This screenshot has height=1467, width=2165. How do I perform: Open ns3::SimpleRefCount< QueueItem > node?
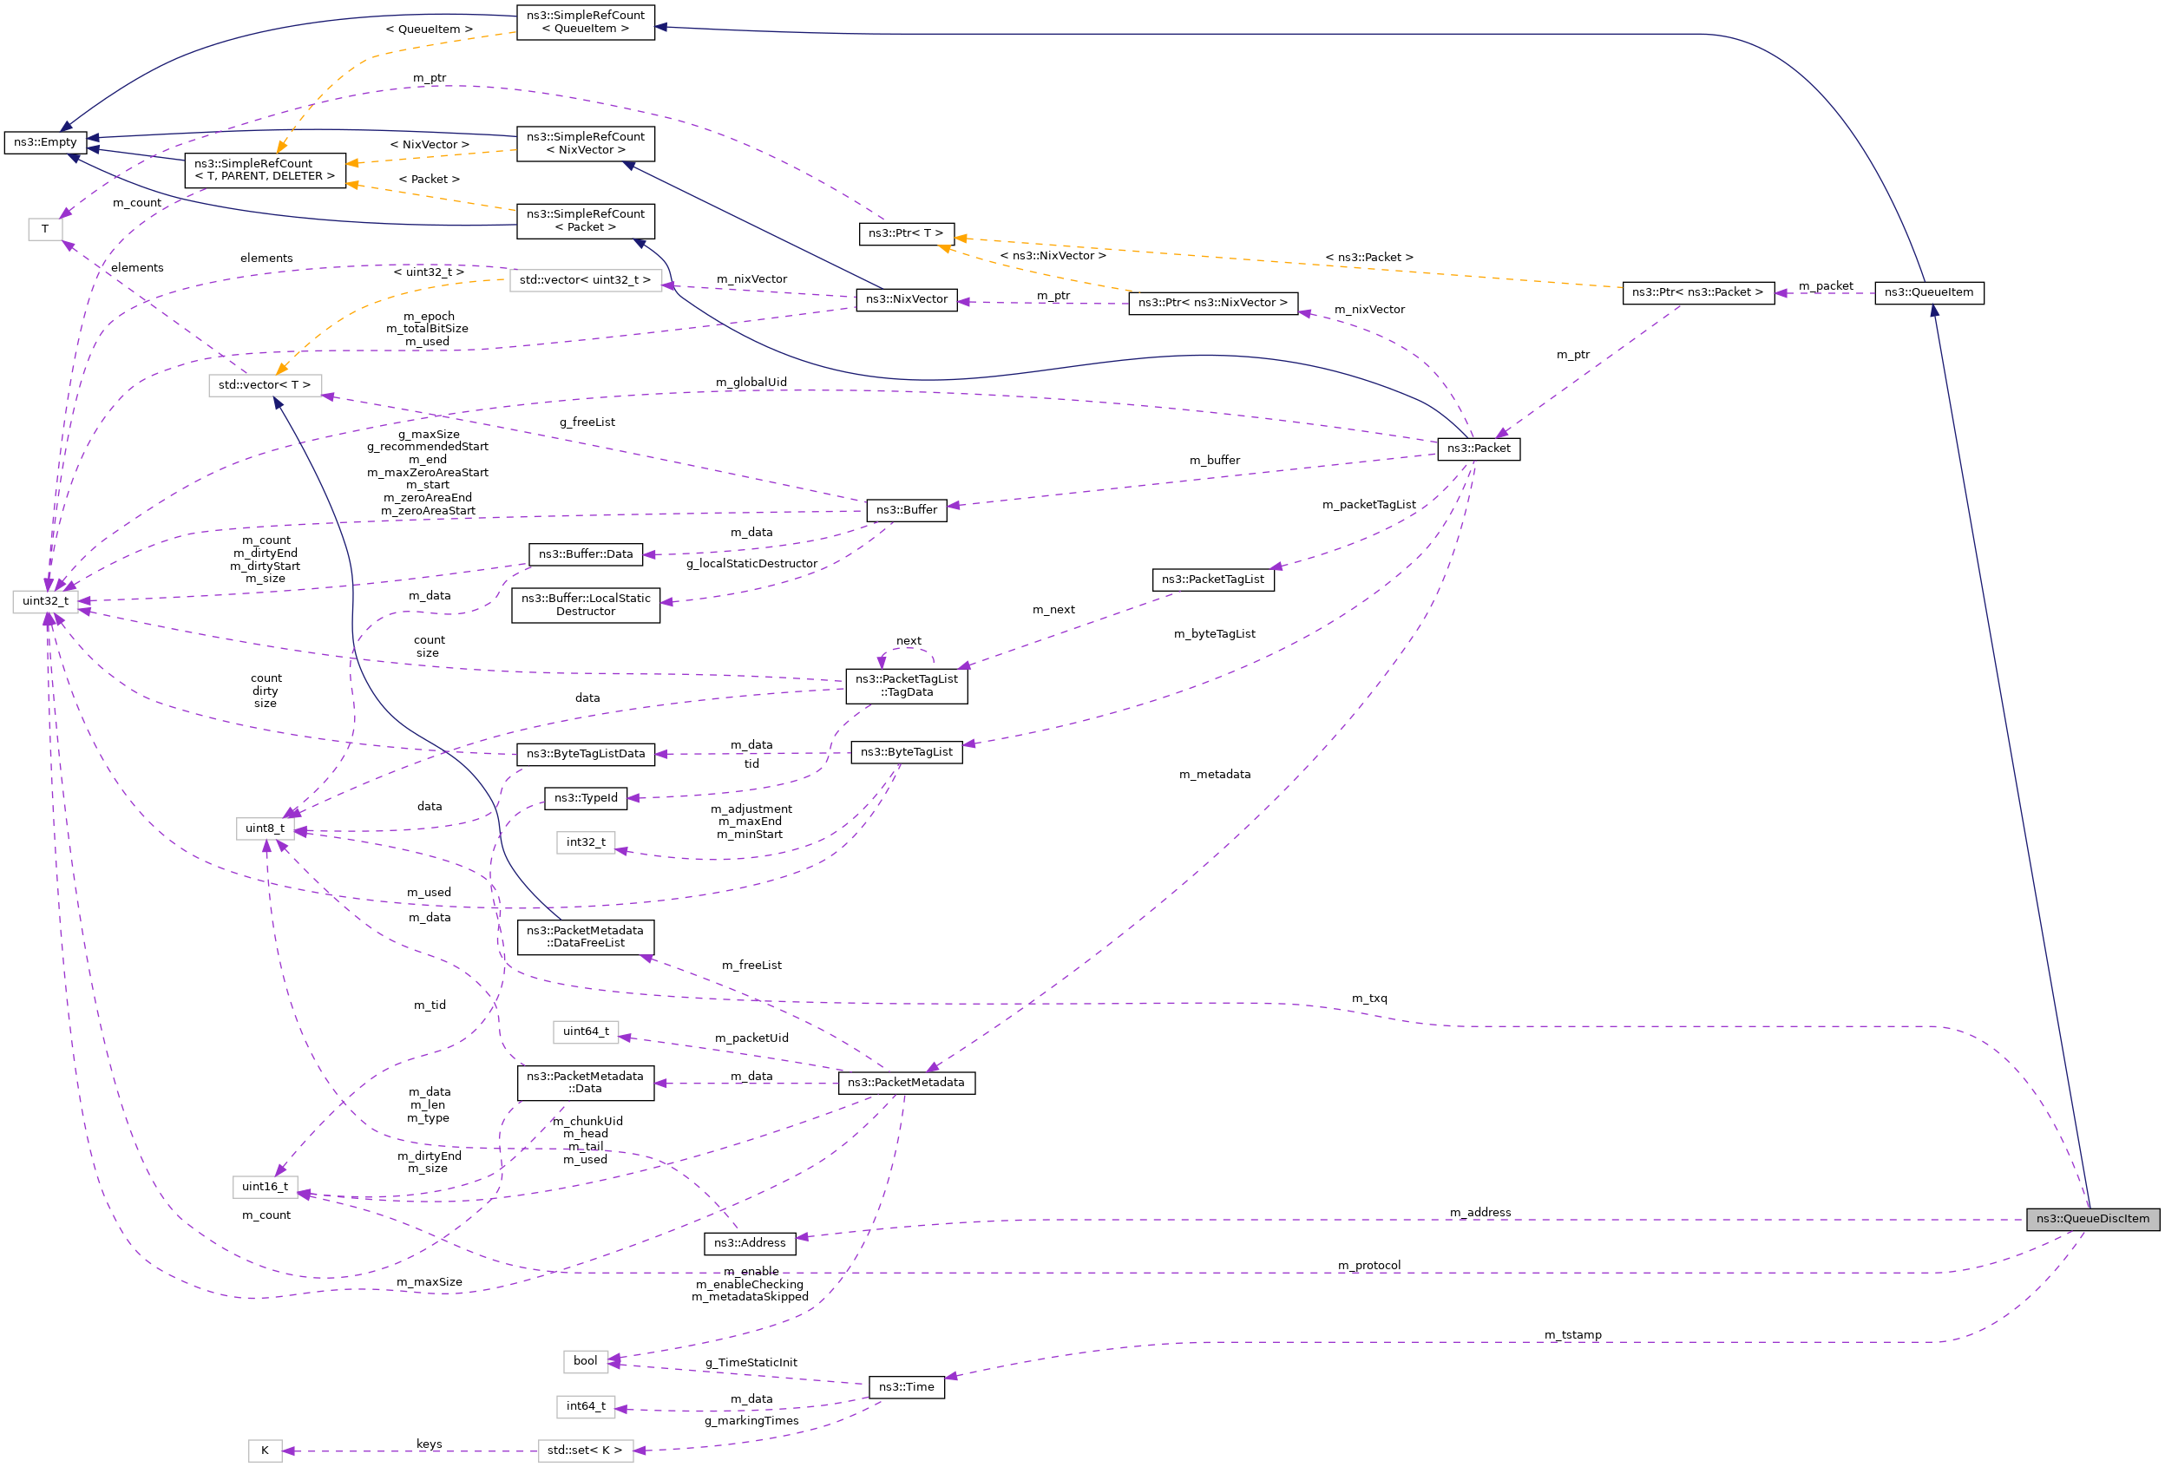(586, 23)
